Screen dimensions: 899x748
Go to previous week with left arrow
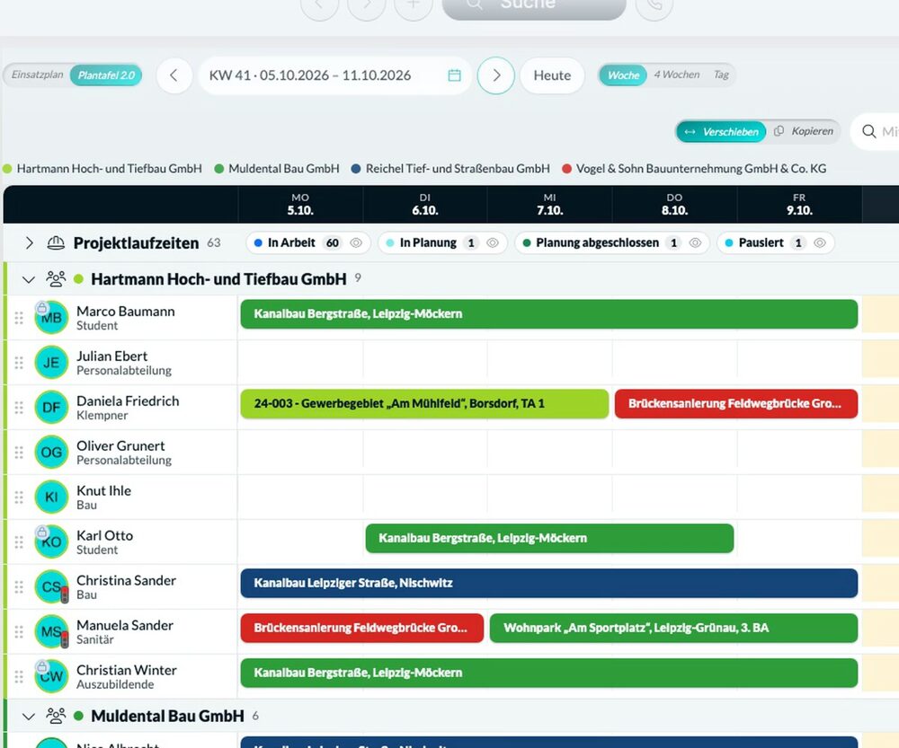point(174,75)
